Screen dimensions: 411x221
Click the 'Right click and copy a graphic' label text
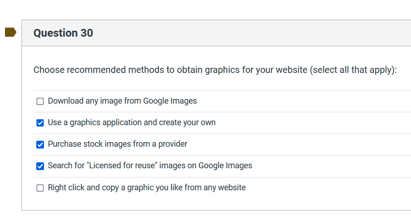[x=147, y=188]
